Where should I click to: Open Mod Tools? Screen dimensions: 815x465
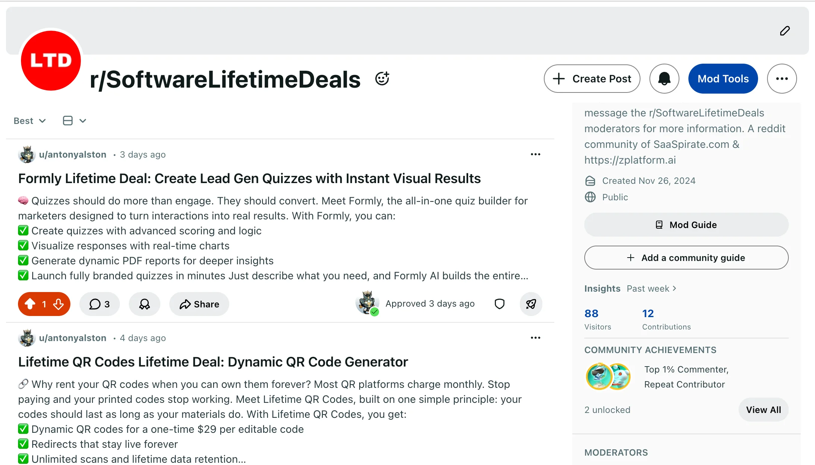[723, 79]
